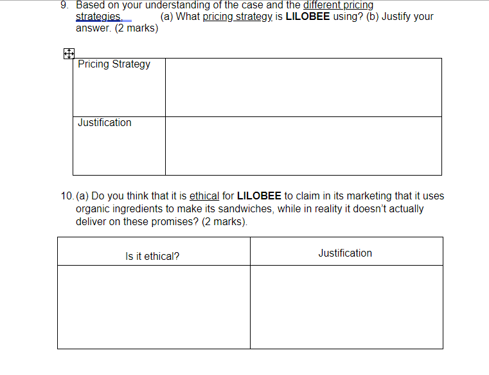Click '(b) Justify your' in question 9
The width and height of the screenshot is (489, 375).
400,17
